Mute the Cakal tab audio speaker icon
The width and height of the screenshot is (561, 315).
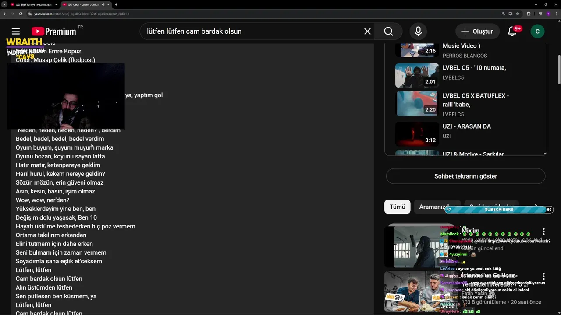(103, 4)
